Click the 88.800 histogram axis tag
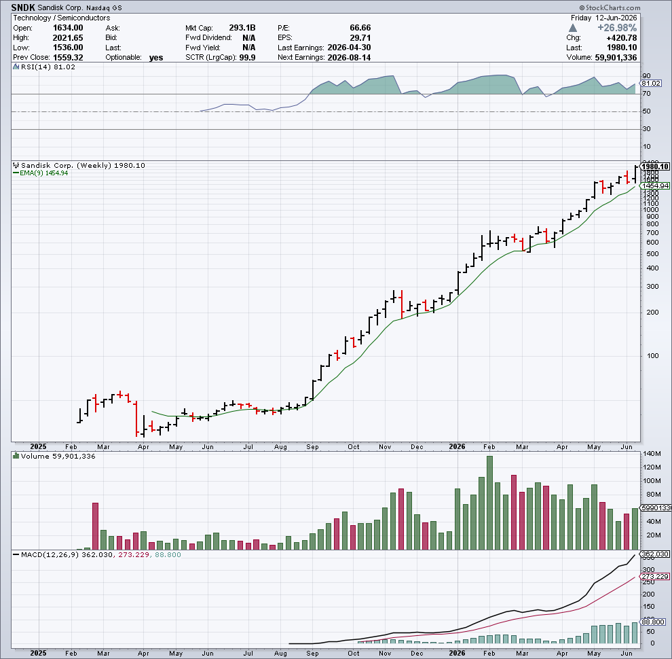Image resolution: width=672 pixels, height=659 pixels. click(653, 622)
